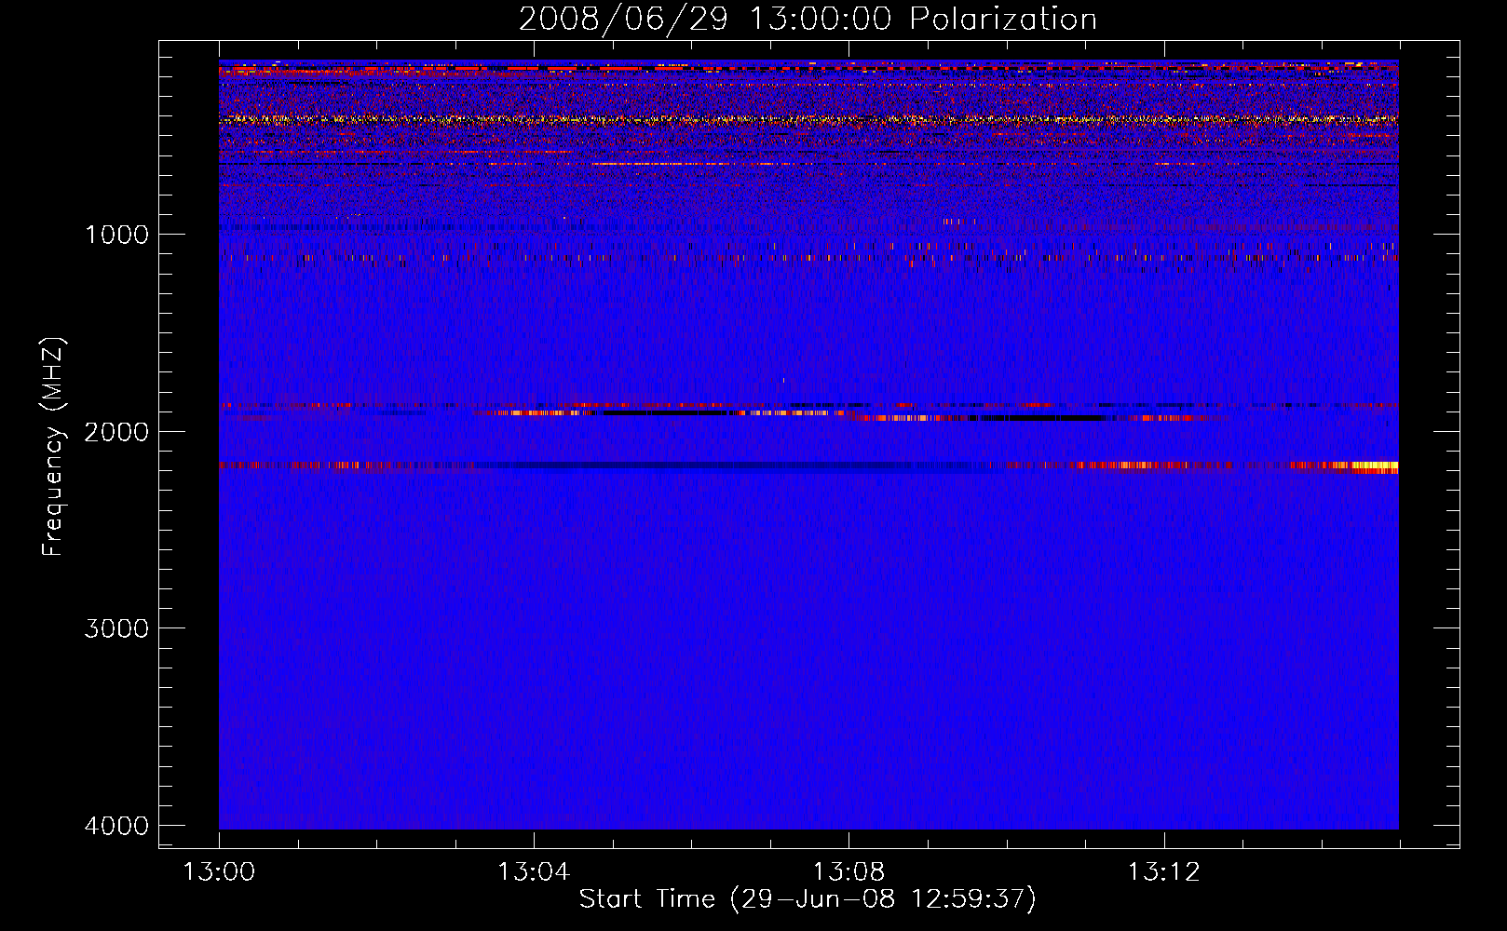This screenshot has width=1507, height=931.
Task: Click the '4000' frequency tick label
Action: [x=116, y=826]
